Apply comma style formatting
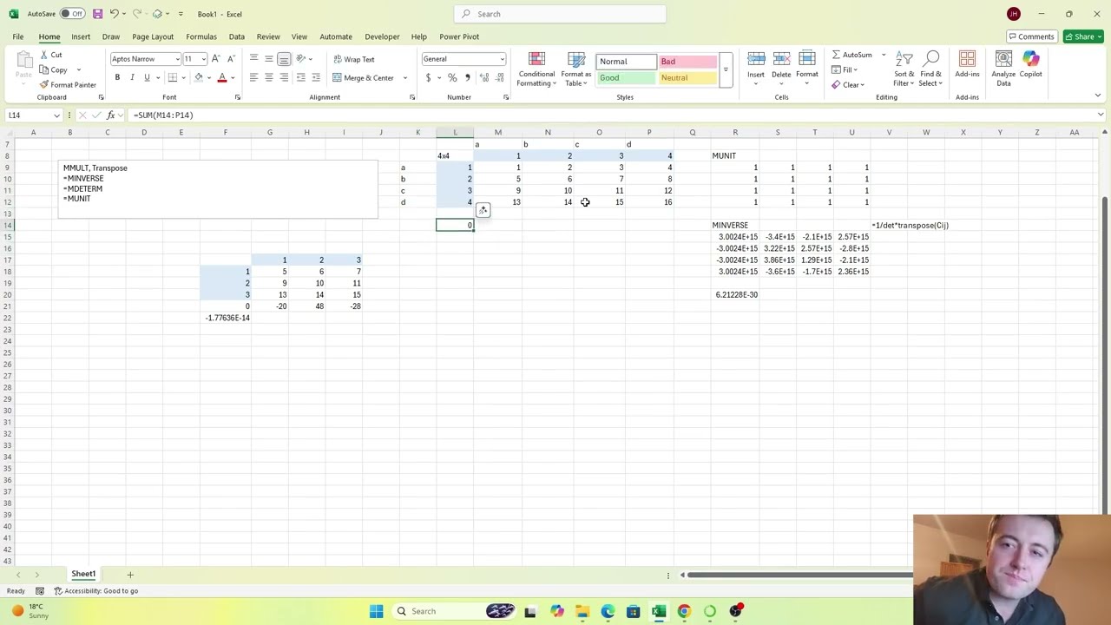This screenshot has width=1111, height=625. [x=468, y=77]
